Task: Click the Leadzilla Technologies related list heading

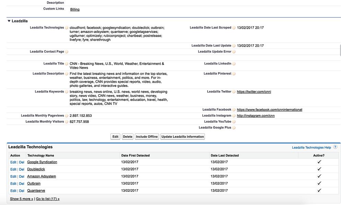Action: 31,147
